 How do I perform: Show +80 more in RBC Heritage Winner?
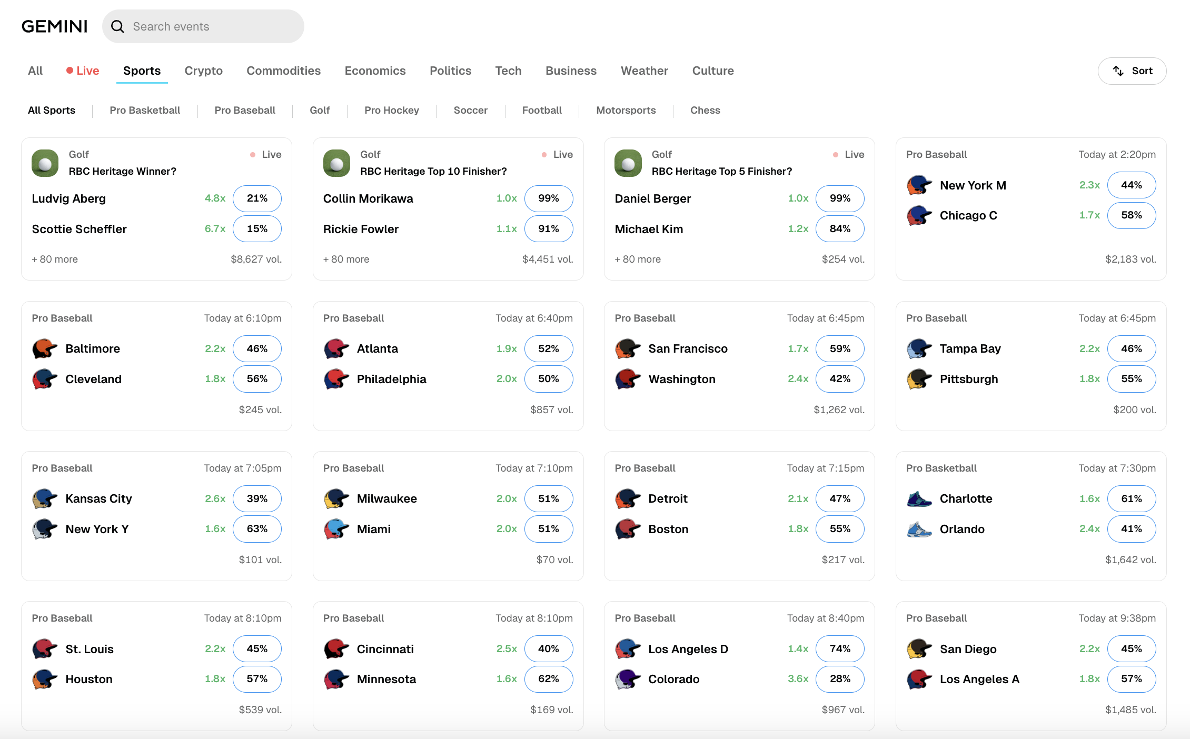[x=55, y=259]
